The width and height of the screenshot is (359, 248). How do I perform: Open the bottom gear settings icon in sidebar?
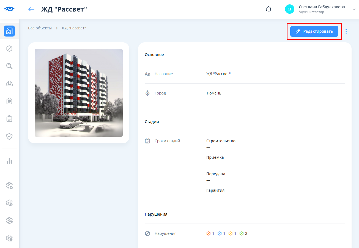click(x=9, y=238)
